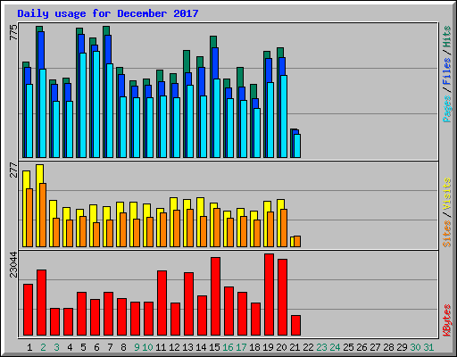Viewport: 457px width, 357px height.
Task: Click the 775 axis value
Action: point(13,33)
